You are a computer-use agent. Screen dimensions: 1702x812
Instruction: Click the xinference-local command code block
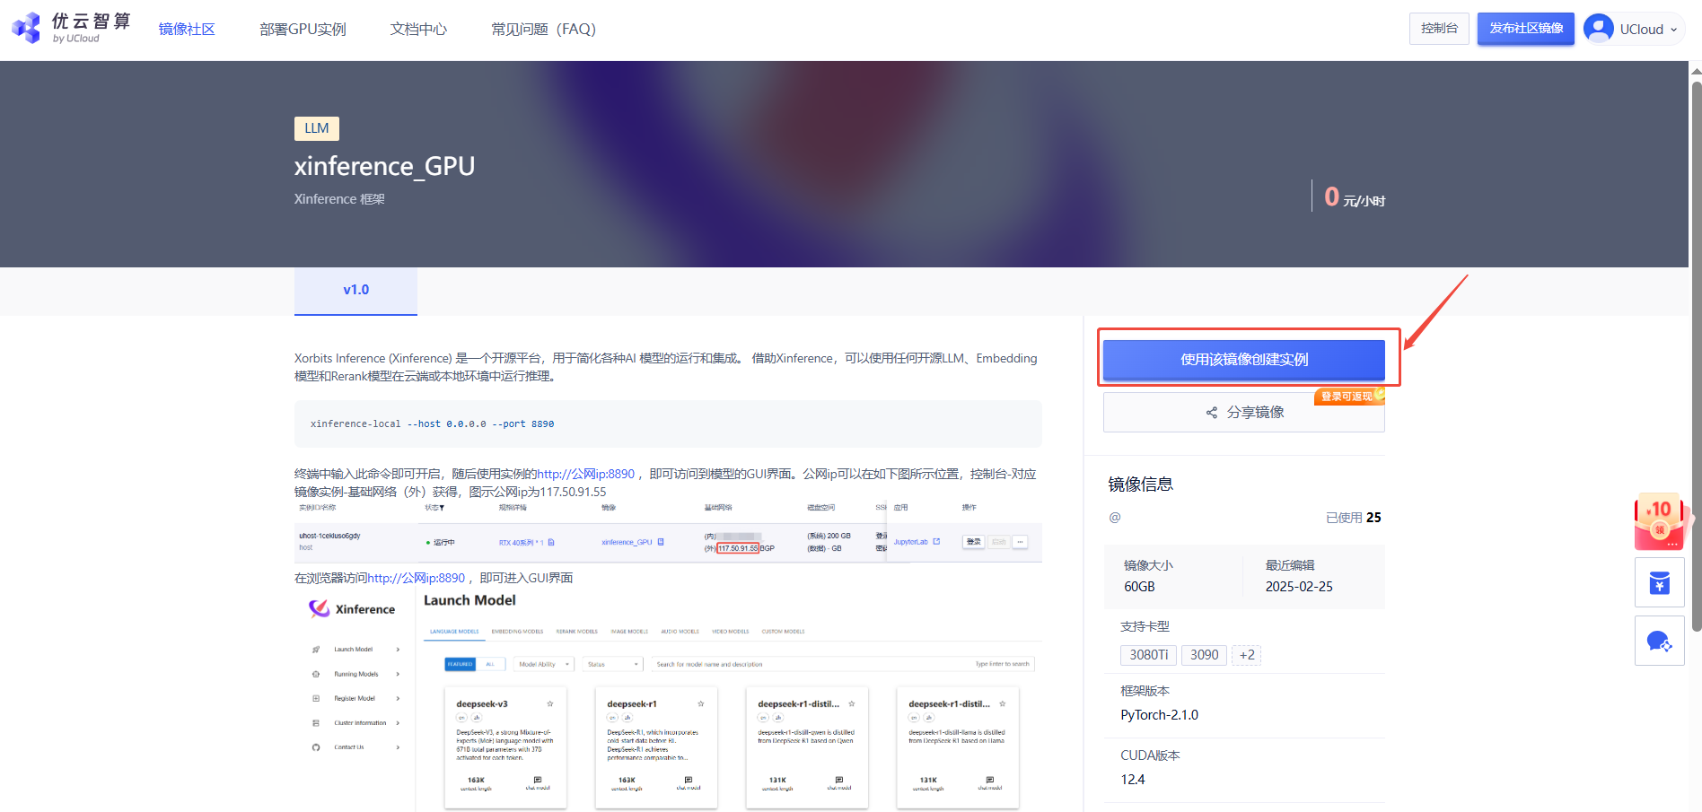tap(668, 423)
